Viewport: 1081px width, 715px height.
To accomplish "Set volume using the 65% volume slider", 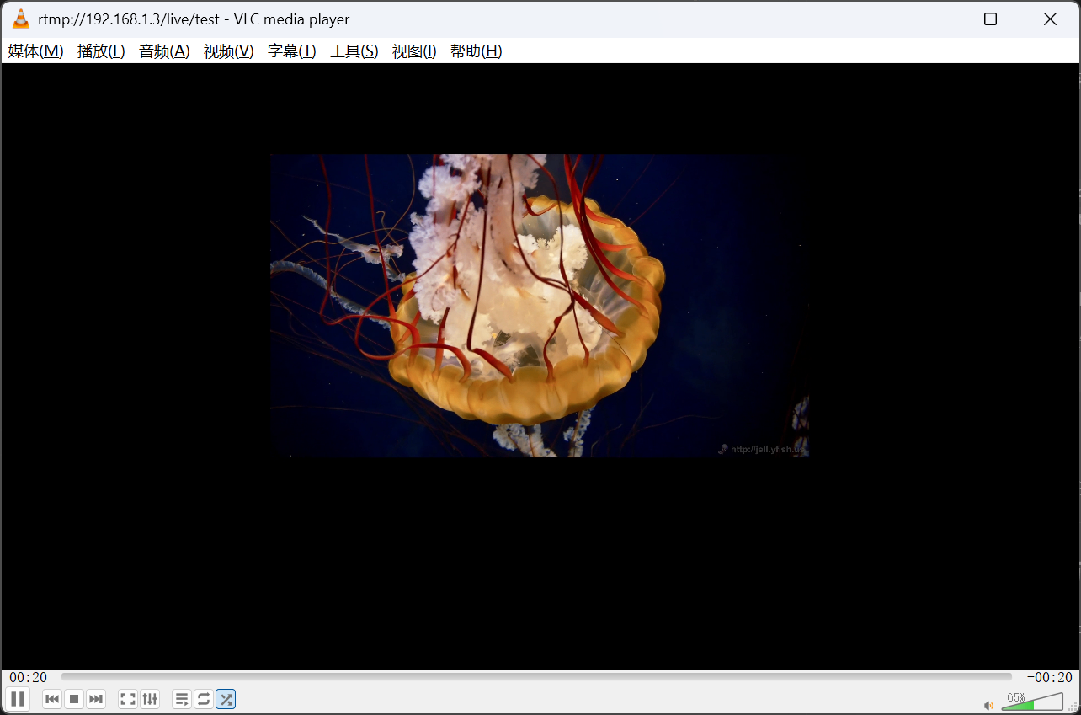I will [1034, 701].
